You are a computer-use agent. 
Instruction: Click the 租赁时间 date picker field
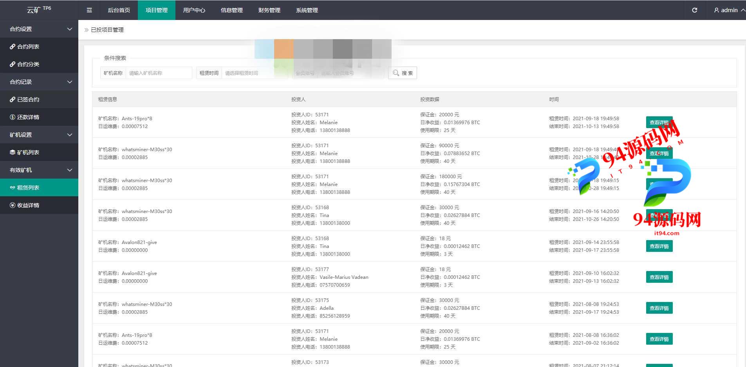click(255, 73)
